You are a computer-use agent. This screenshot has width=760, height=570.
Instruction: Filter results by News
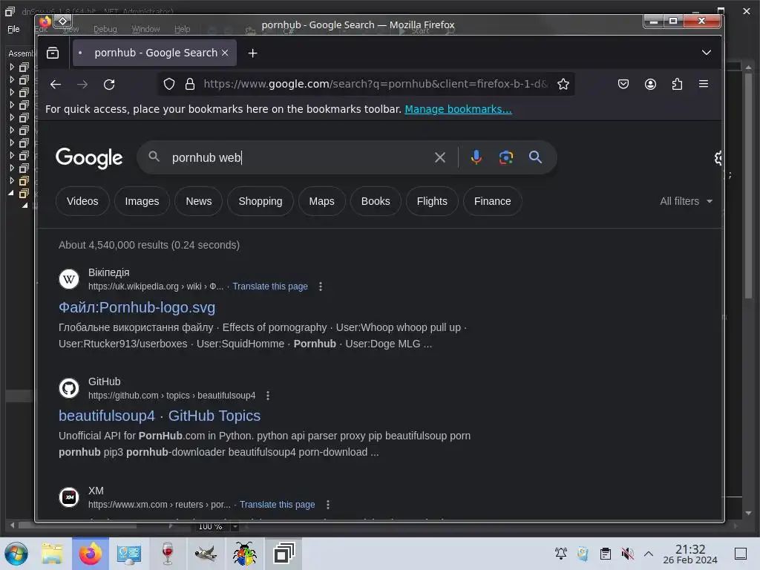click(x=199, y=201)
